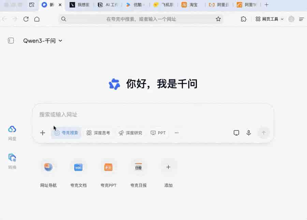Bookmark this page with the star icon

coord(218,19)
